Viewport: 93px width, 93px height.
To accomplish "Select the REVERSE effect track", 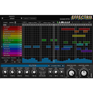I will click(10, 34).
